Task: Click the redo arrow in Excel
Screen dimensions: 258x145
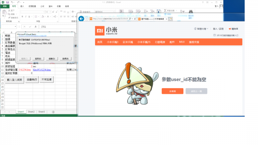Action: coord(18,2)
